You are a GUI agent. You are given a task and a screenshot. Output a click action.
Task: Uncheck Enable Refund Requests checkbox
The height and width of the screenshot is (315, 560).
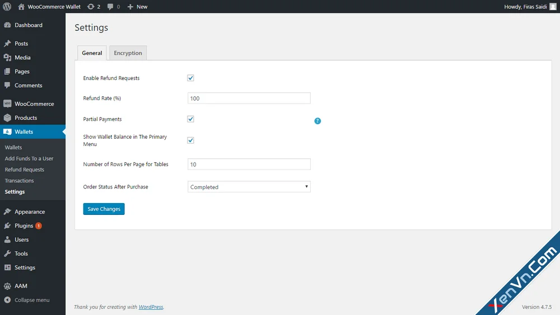191,78
